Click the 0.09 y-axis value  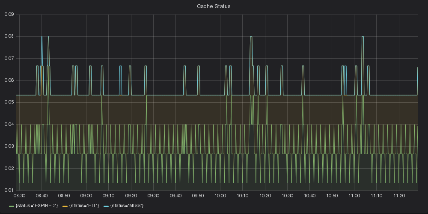(9, 15)
